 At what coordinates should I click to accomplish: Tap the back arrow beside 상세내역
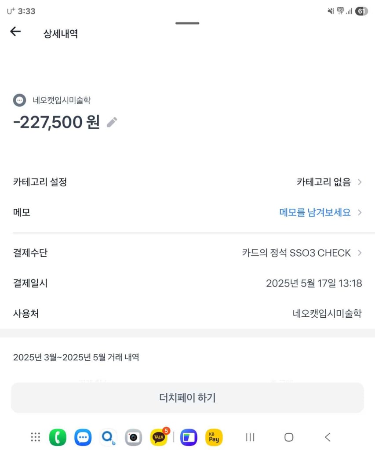15,31
